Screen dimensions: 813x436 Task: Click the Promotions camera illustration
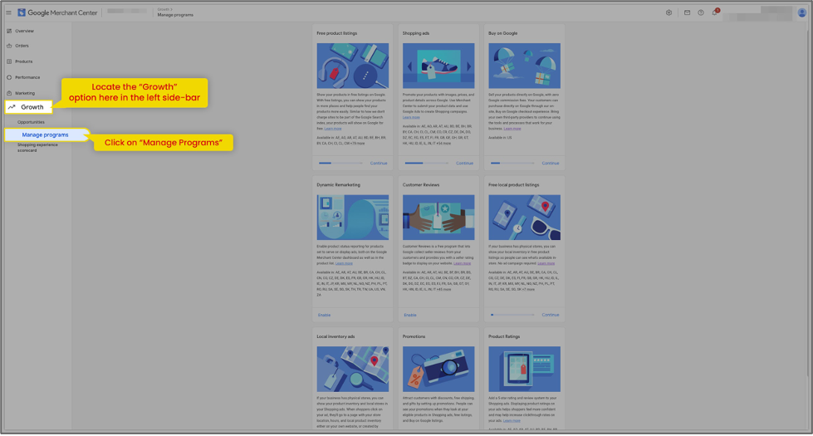click(438, 369)
